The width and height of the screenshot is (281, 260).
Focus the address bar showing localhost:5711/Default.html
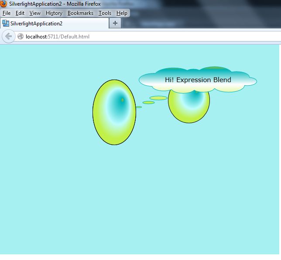pos(147,37)
